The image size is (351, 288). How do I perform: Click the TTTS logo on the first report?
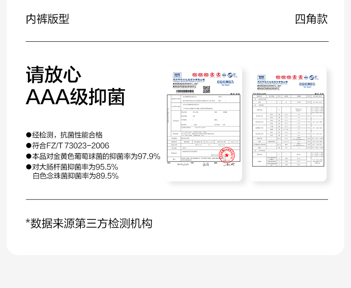pyautogui.click(x=177, y=75)
